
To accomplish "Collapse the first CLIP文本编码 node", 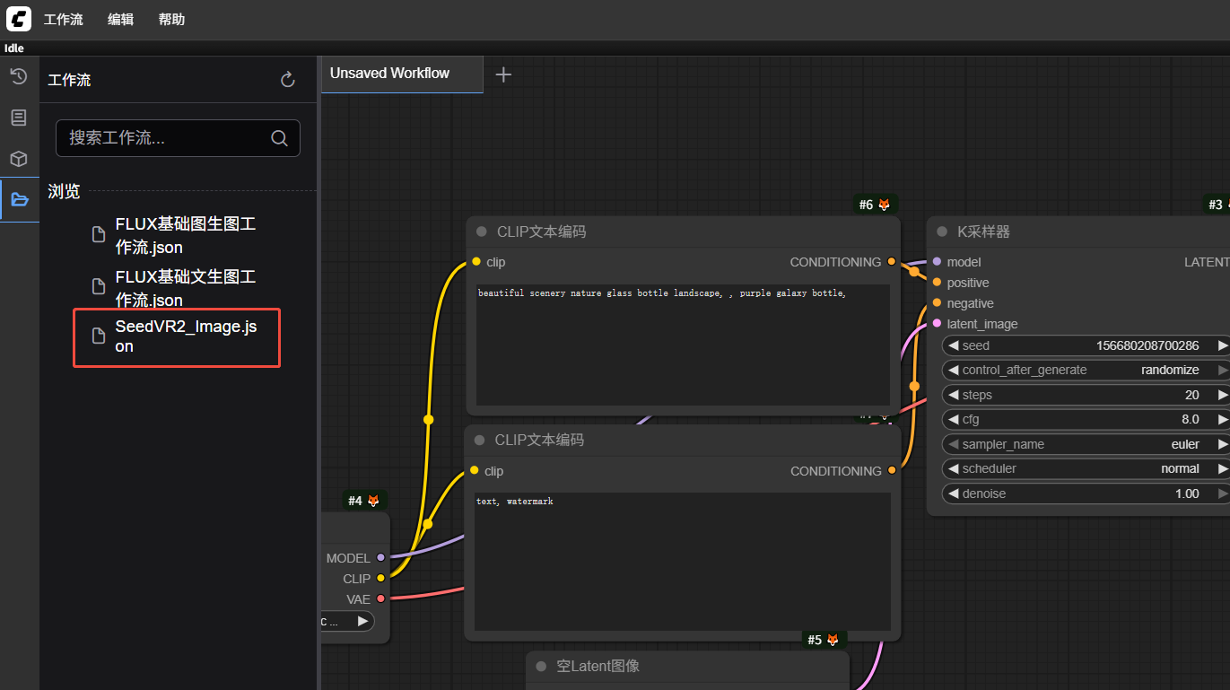I will click(482, 231).
